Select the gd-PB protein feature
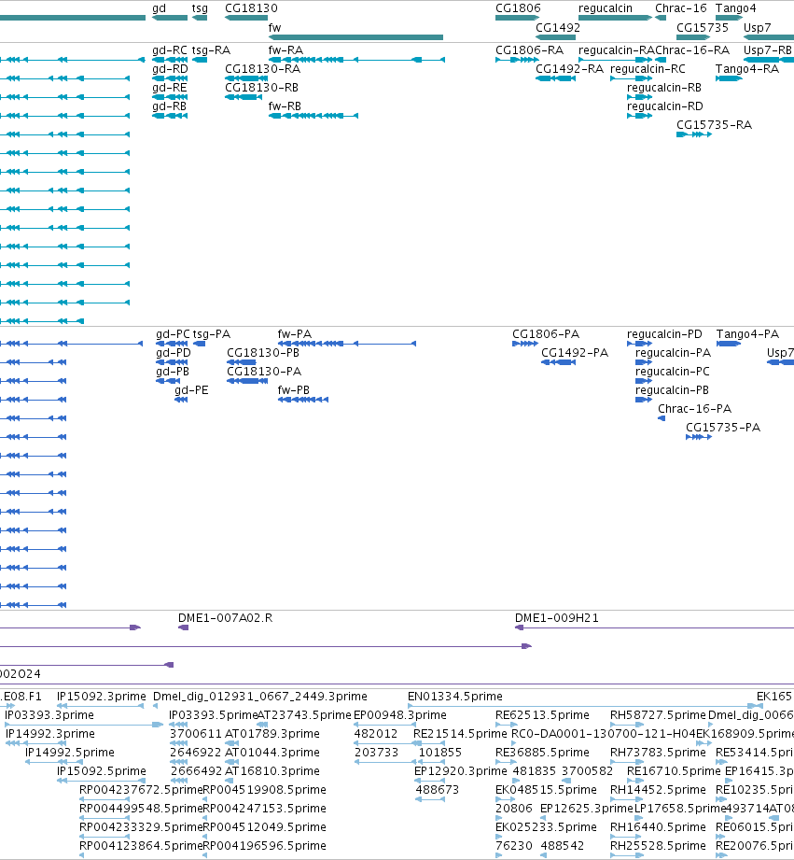Viewport: 794px width, 860px height. [x=168, y=381]
